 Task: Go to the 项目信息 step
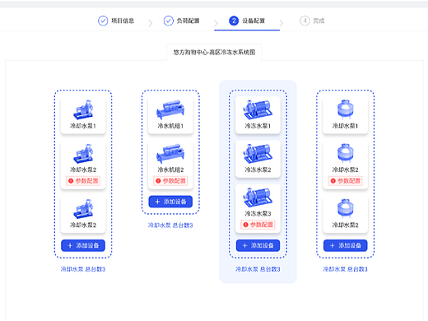[116, 21]
